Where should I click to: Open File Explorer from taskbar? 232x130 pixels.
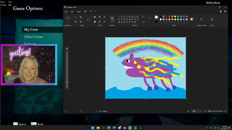[x=98, y=128]
